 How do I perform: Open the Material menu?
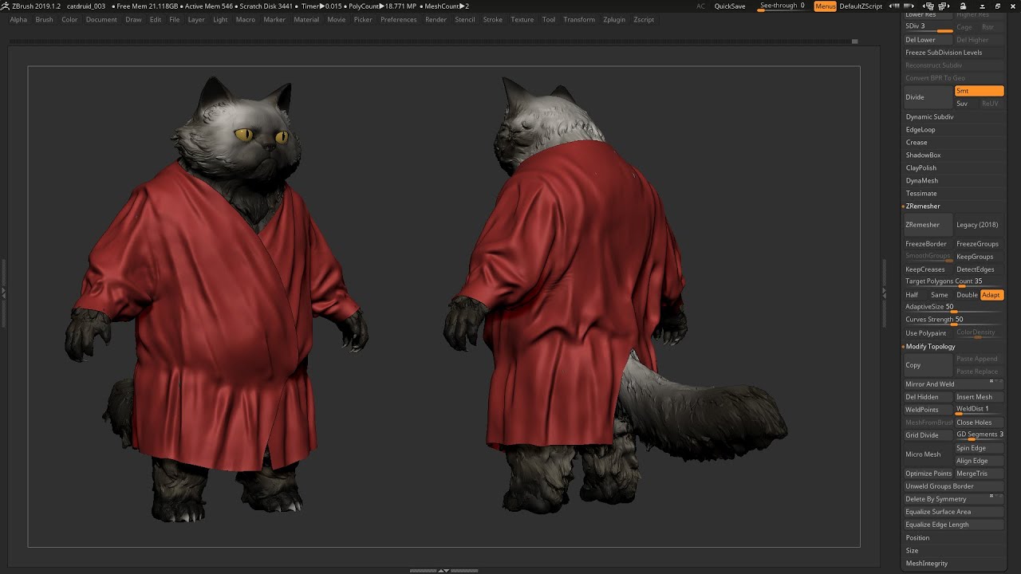pos(306,19)
